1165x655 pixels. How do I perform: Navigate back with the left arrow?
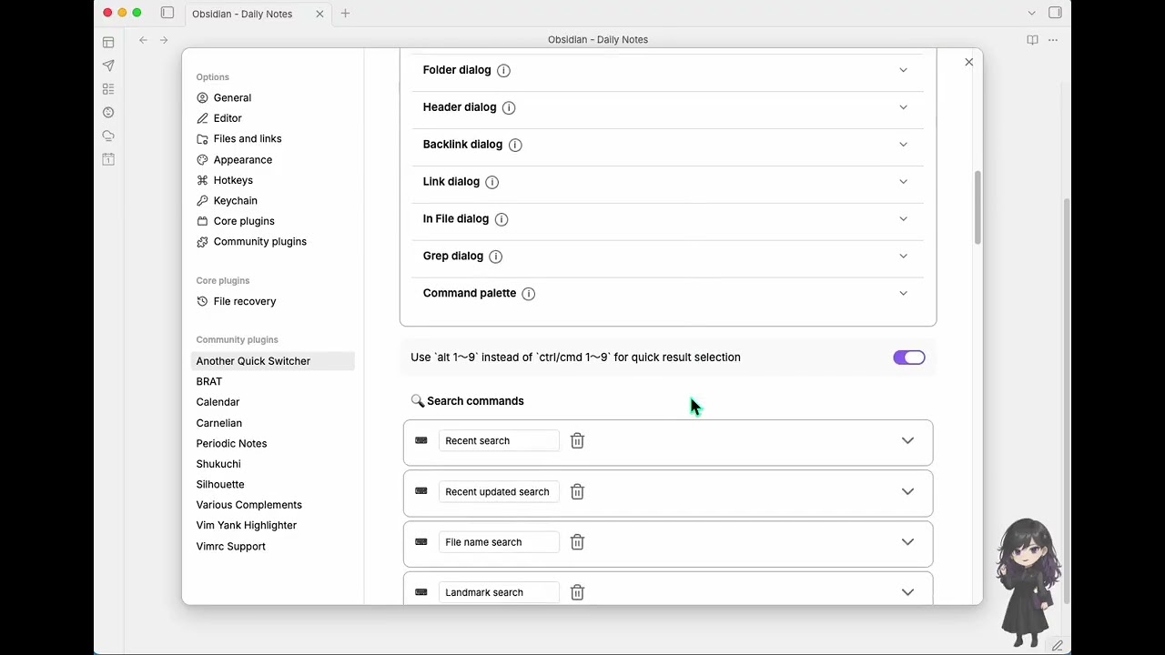pos(143,40)
